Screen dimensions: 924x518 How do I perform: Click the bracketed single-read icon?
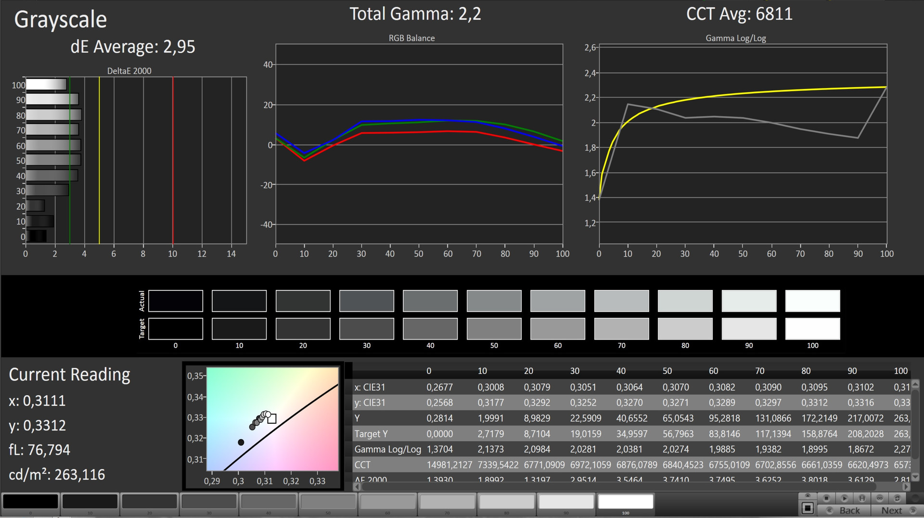(x=862, y=498)
